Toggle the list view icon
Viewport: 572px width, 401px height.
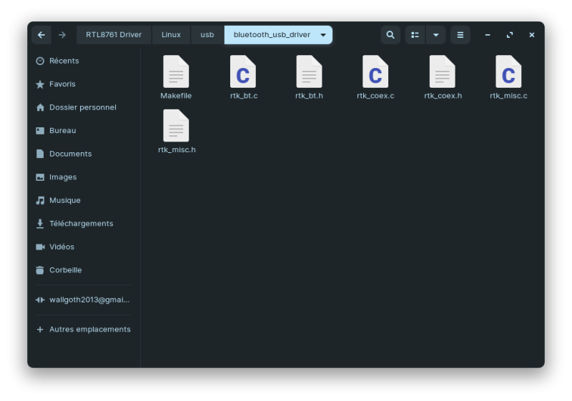click(x=415, y=35)
